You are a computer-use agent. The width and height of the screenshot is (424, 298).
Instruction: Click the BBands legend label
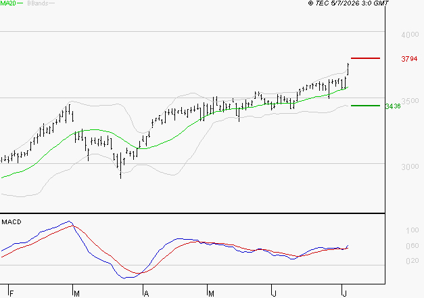click(38, 3)
